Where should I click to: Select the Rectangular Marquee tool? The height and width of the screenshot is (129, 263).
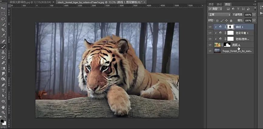pos(3,14)
